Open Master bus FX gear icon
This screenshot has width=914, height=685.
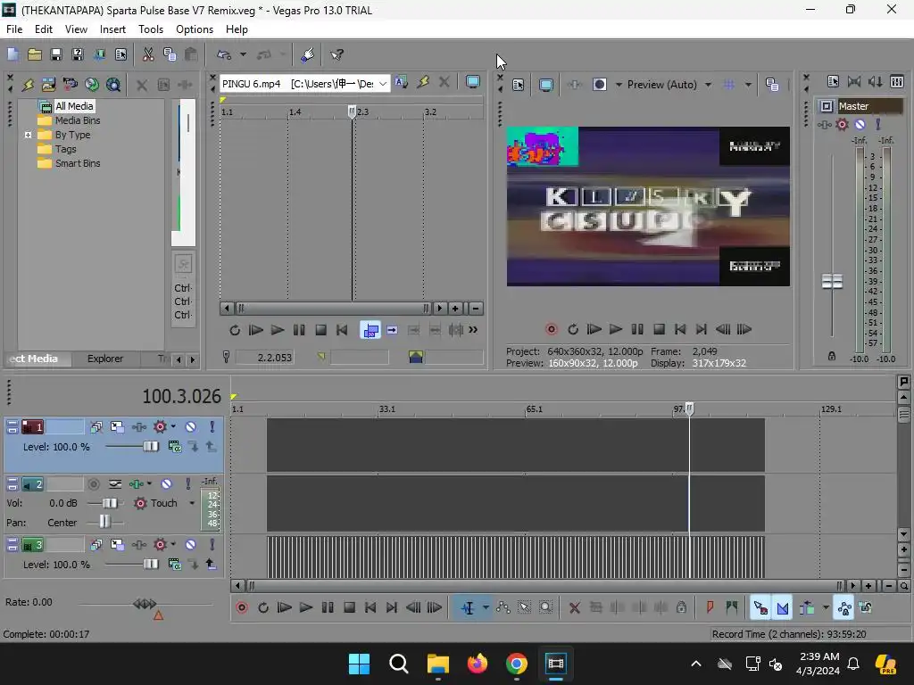(842, 124)
